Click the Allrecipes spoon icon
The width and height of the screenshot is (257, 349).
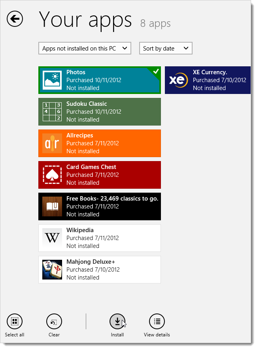(52, 143)
